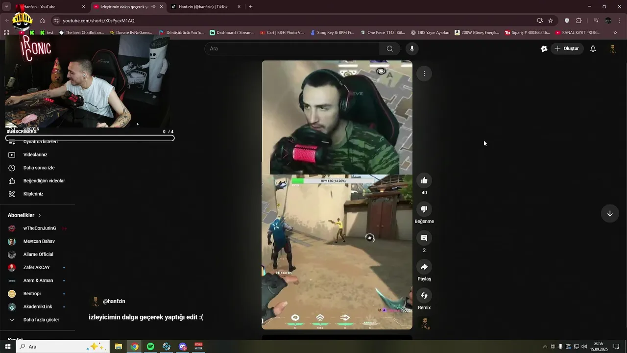627x353 pixels.
Task: Open Beğendiğim videolar in sidebar
Action: coord(44,181)
